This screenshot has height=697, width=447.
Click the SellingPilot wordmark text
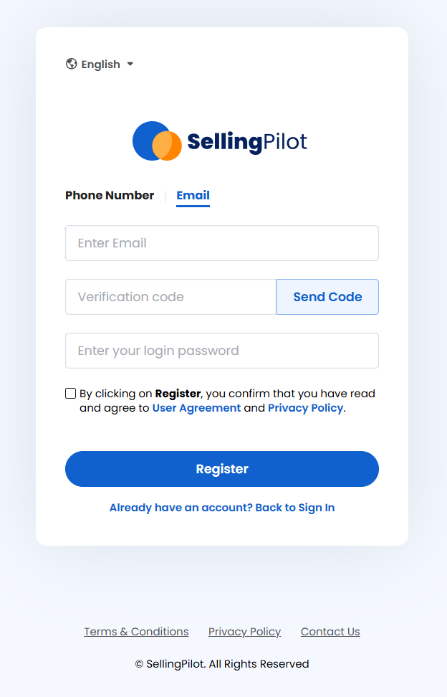click(x=247, y=142)
